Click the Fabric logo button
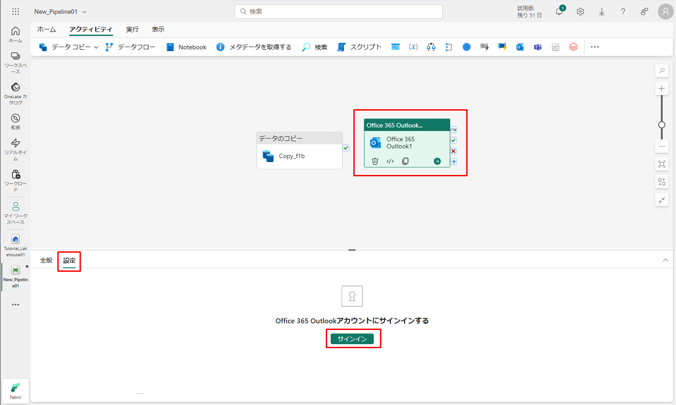676x405 pixels. [x=16, y=391]
